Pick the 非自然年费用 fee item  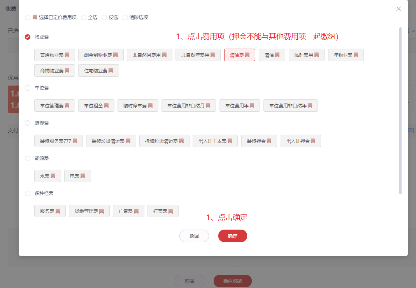point(198,55)
